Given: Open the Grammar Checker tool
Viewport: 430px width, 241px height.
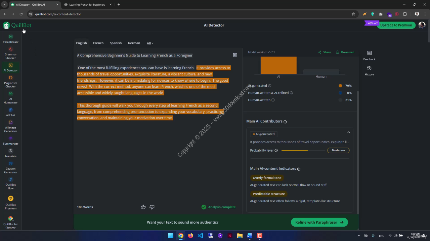Looking at the screenshot, I should click(10, 53).
